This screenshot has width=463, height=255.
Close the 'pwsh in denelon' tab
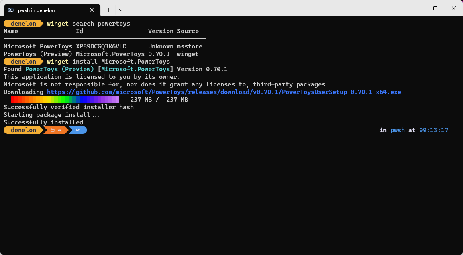[92, 10]
